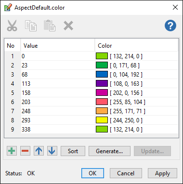Select the purple swatch for value 113
This screenshot has height=184, width=183.
[102, 83]
